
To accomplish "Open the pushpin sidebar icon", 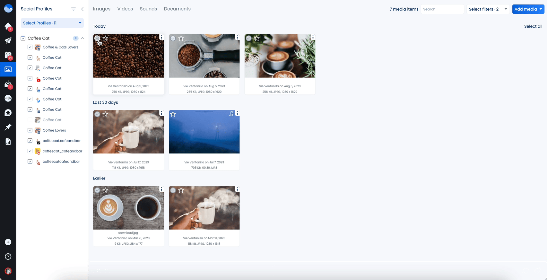I will (x=8, y=127).
